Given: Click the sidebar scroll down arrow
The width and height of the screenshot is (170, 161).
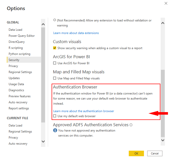Looking at the screenshot, I should (43, 141).
